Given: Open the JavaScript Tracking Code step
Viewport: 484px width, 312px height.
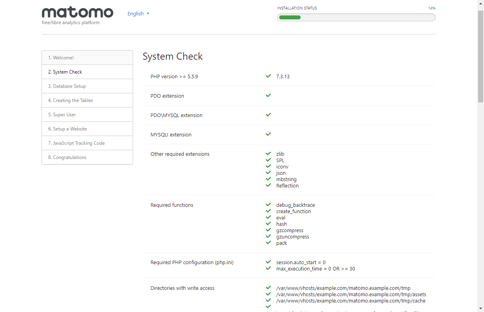Looking at the screenshot, I should click(x=87, y=143).
